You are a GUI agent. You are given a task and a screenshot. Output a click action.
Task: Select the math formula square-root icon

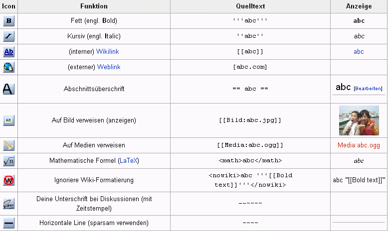9,161
